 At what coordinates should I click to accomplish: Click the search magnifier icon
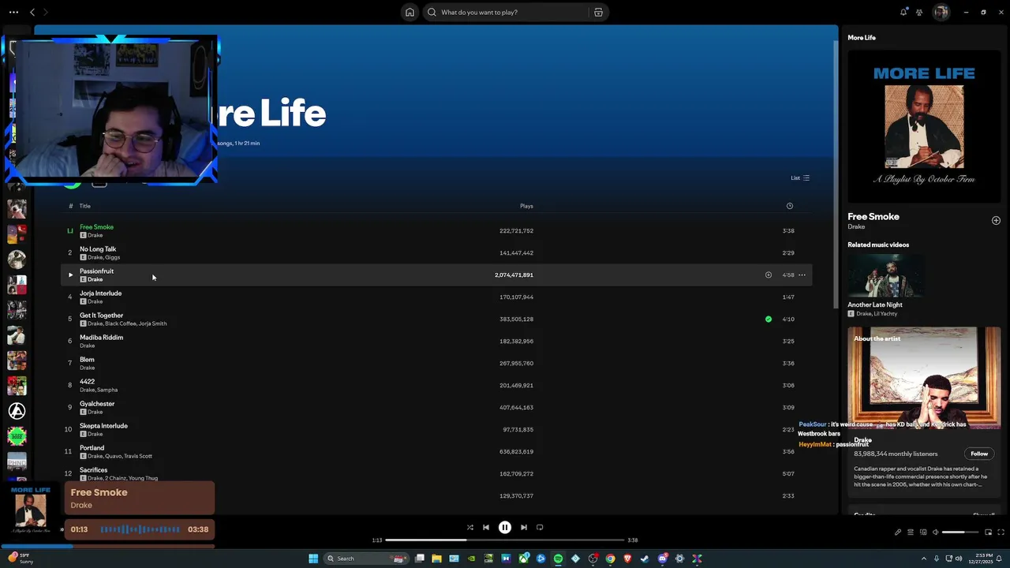point(432,12)
